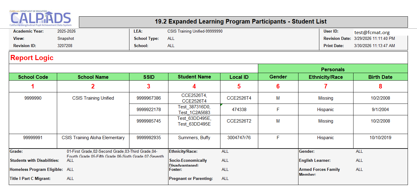Select Local ID 474338
Screen dimensions: 417x195
click(239, 110)
